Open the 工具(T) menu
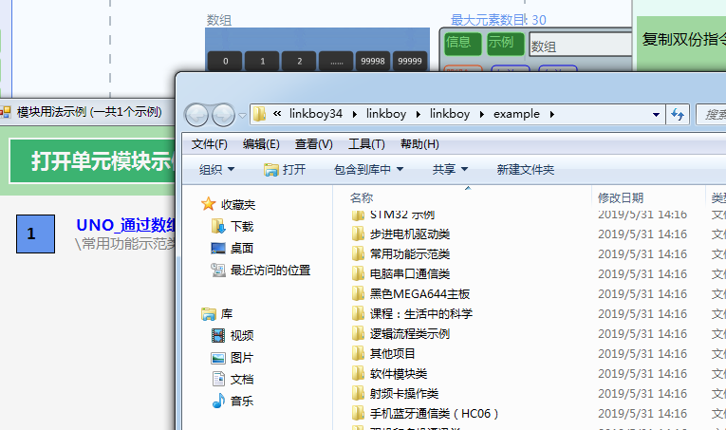 tap(366, 144)
